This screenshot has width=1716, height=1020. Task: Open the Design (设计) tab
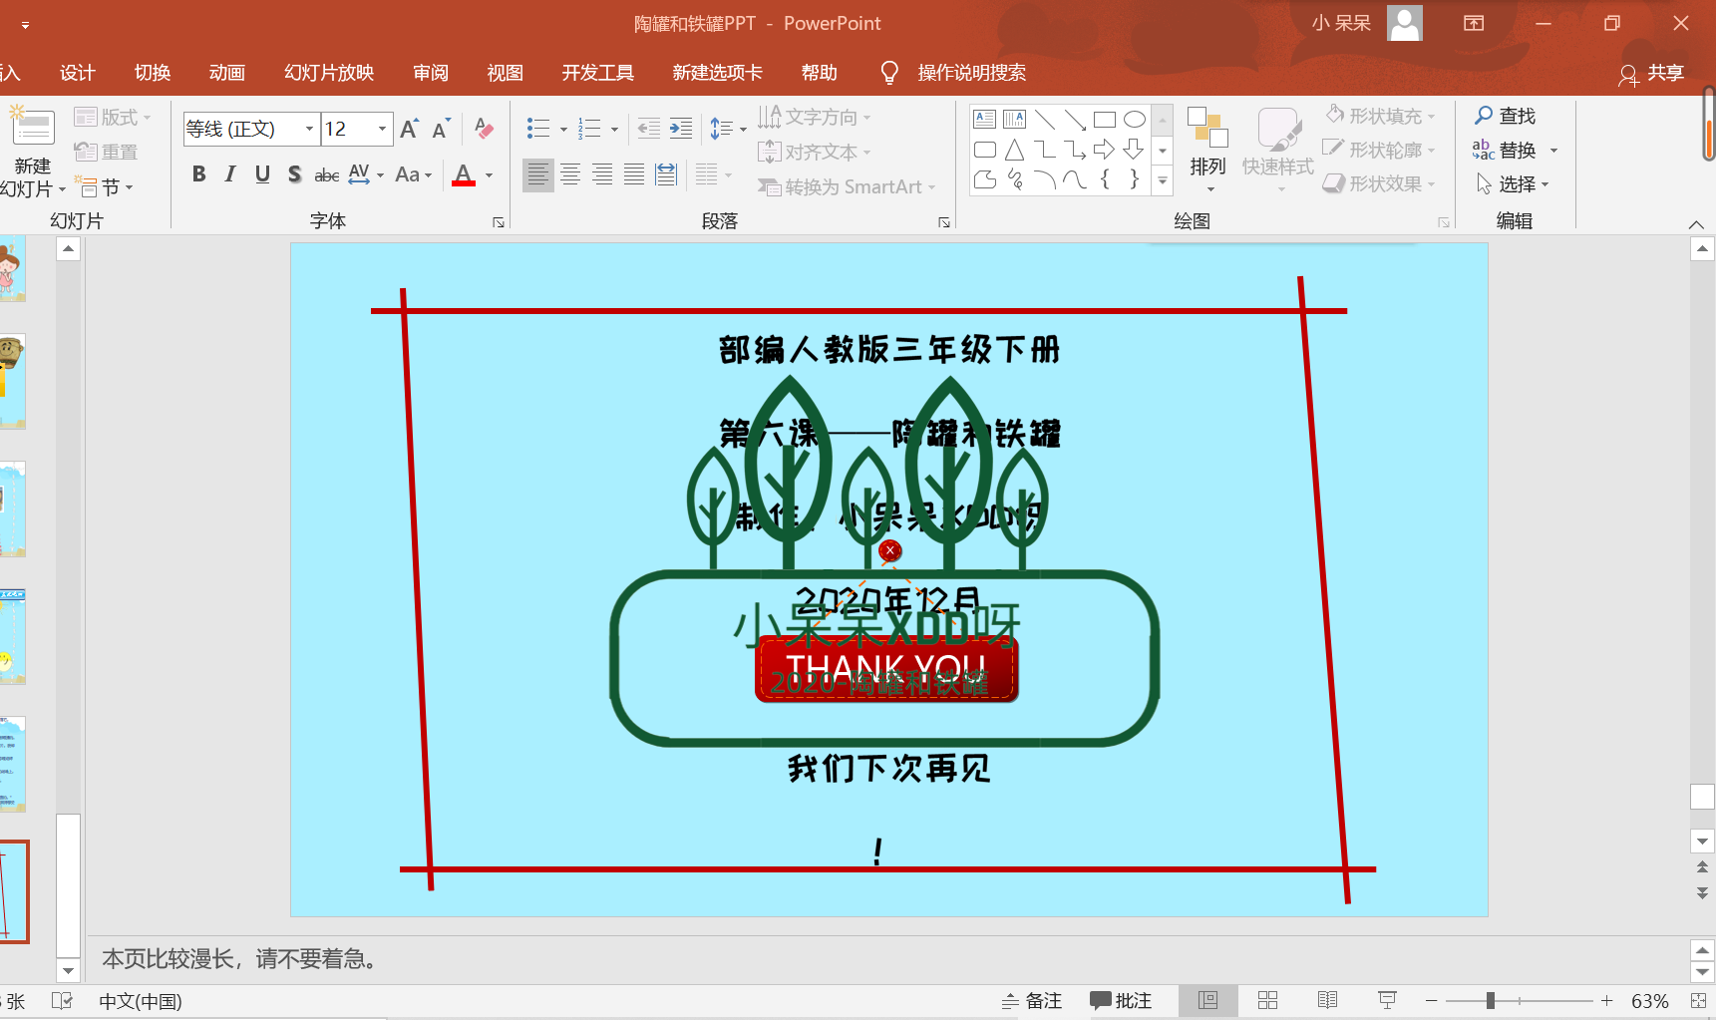[78, 73]
